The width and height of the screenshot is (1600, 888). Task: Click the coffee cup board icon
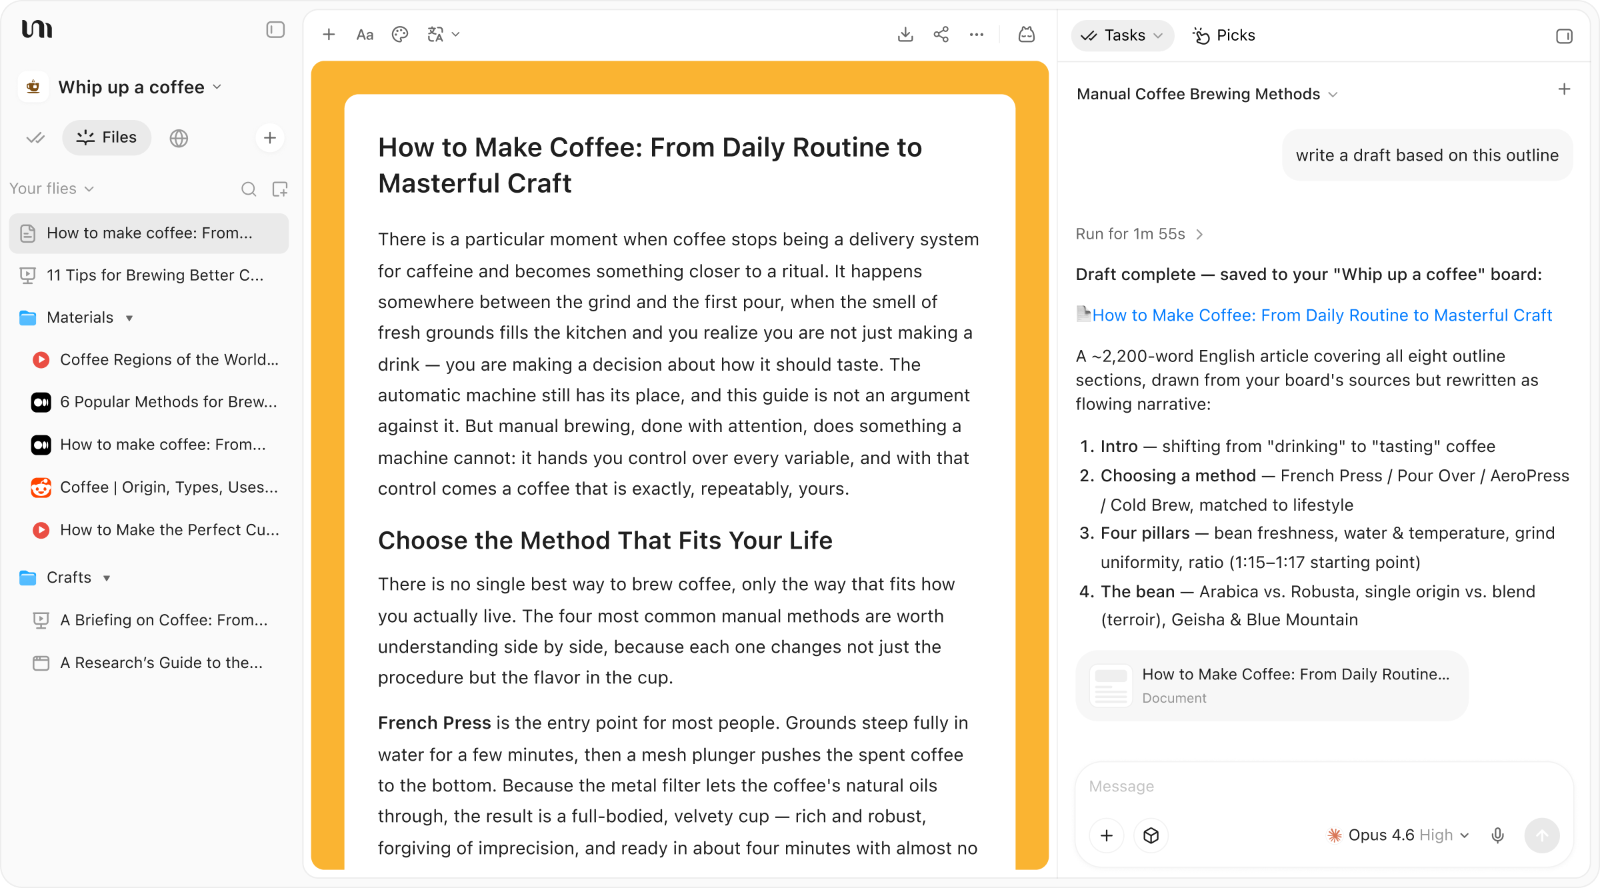tap(33, 87)
